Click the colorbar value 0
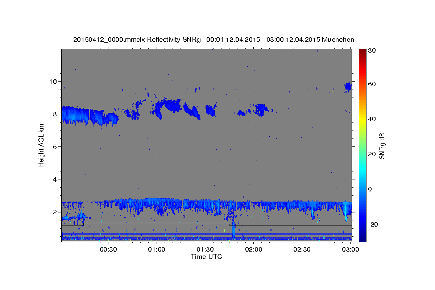435x290 pixels. 370,189
